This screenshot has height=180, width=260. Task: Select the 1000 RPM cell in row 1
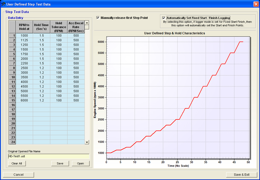tap(25, 36)
